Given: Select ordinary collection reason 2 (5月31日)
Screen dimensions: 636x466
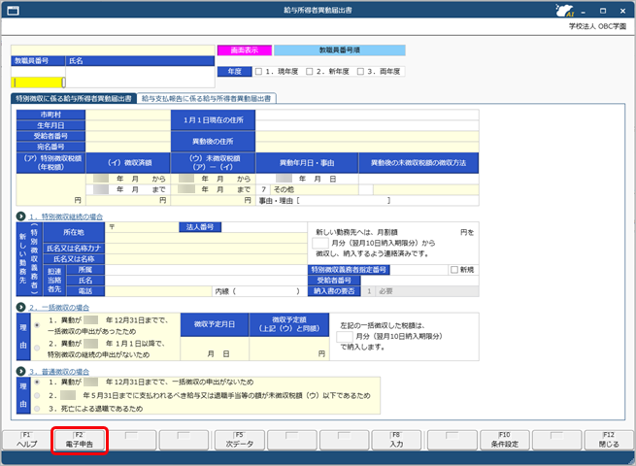Looking at the screenshot, I should tap(37, 395).
